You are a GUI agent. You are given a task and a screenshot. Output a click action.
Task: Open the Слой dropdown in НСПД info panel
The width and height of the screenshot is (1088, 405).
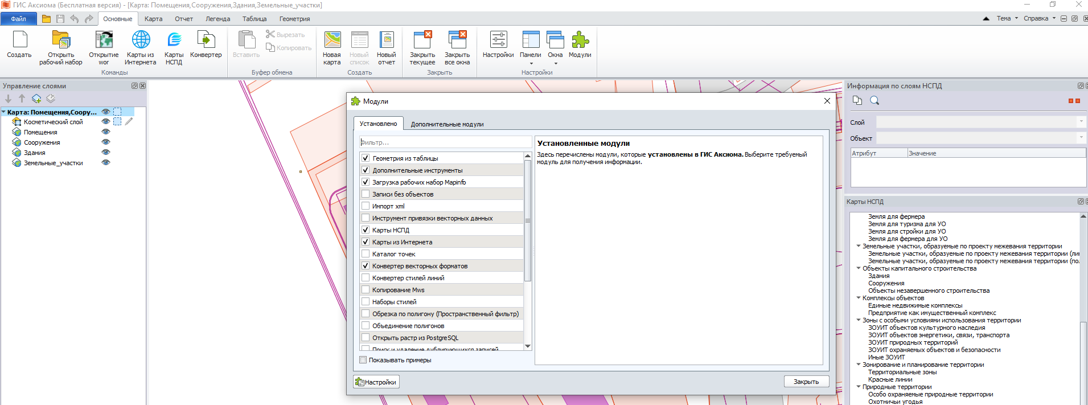point(980,122)
